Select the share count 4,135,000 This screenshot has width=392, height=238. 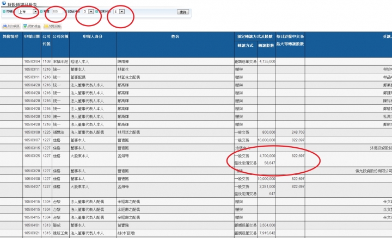click(267, 61)
